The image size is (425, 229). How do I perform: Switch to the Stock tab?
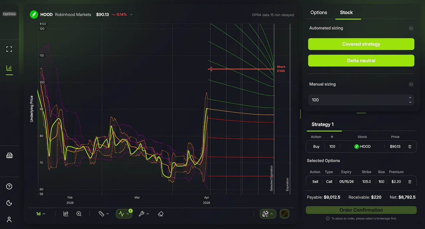(346, 13)
